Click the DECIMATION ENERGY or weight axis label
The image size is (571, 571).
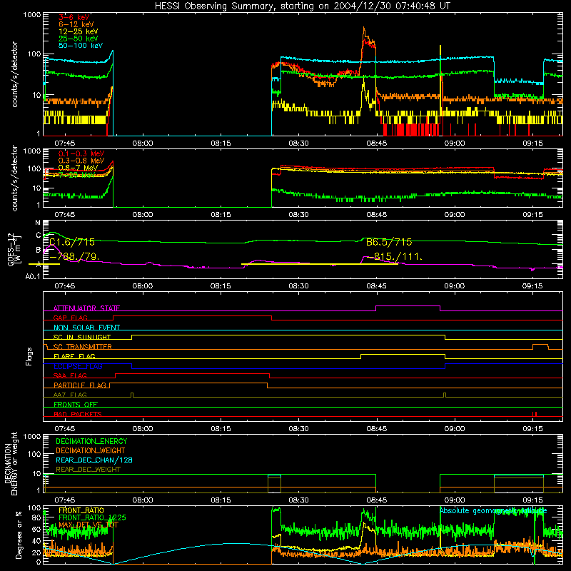[11, 463]
